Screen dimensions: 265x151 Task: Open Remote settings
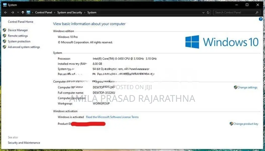click(18, 36)
